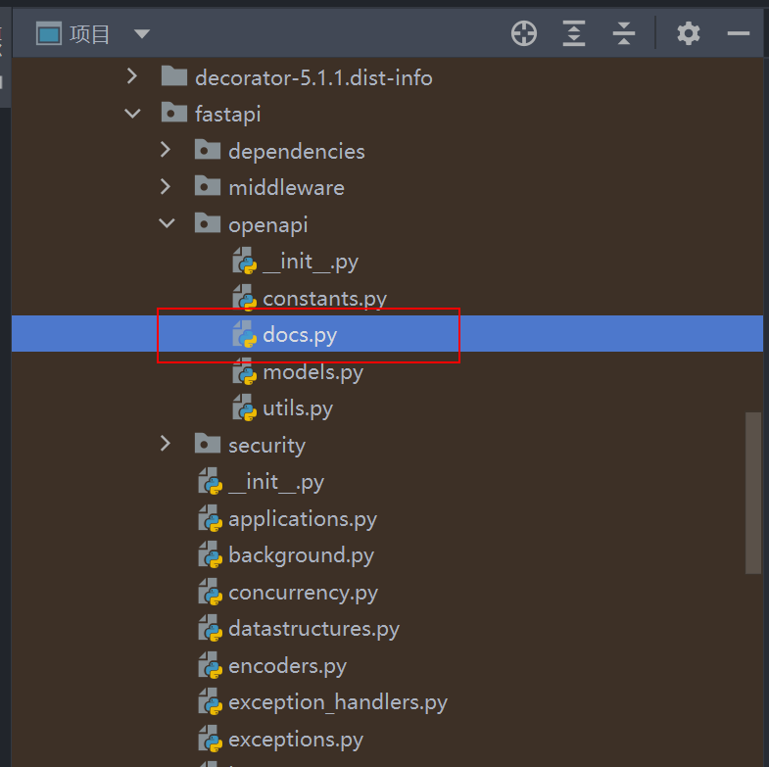Viewport: 769px width, 767px height.
Task: Select the dependencies folder name
Action: pyautogui.click(x=297, y=151)
